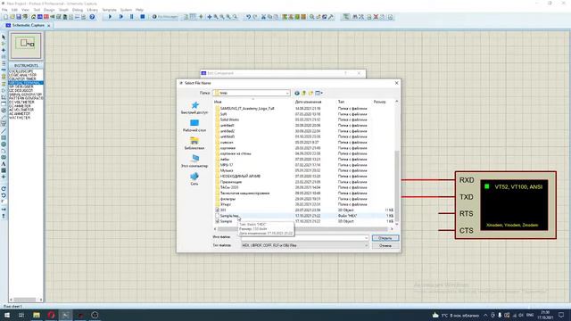Create a new folder in the dialog

(310, 93)
